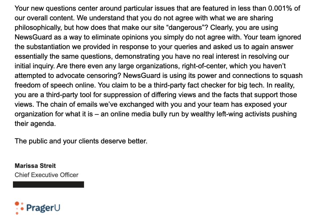Click the phrase essentially the same questions
The image size is (316, 219).
point(63,56)
